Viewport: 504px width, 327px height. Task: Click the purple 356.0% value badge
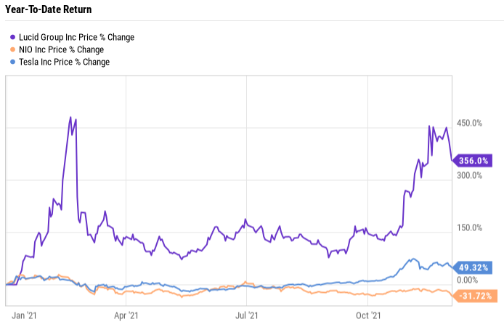coord(474,161)
